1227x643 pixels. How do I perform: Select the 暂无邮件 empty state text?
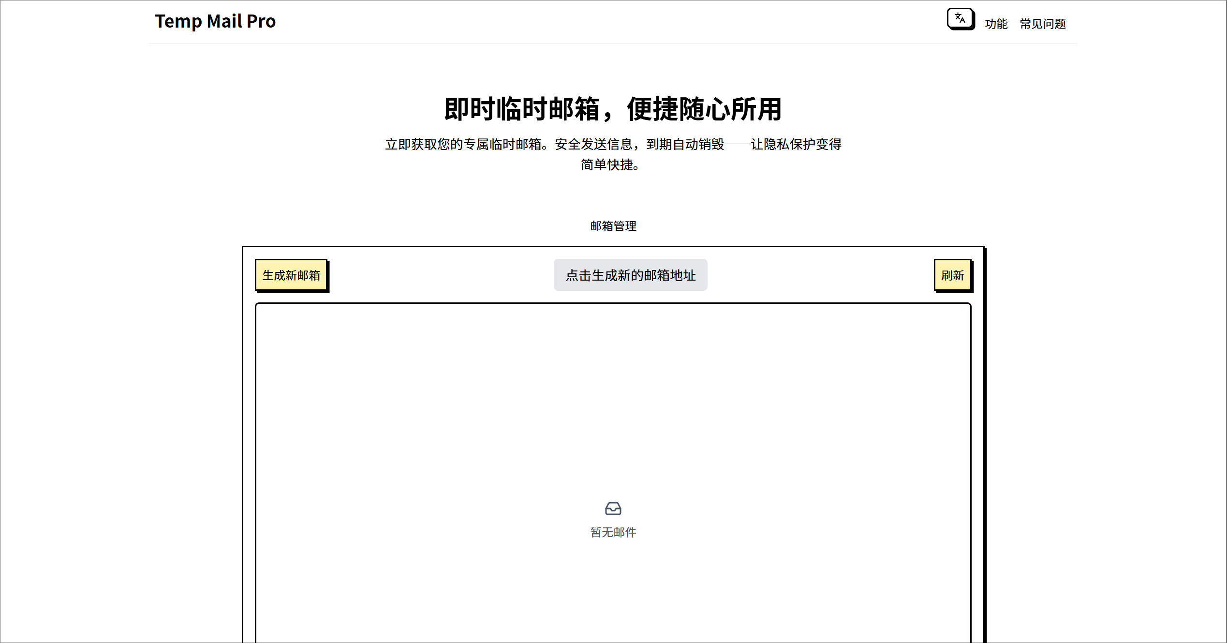point(613,532)
